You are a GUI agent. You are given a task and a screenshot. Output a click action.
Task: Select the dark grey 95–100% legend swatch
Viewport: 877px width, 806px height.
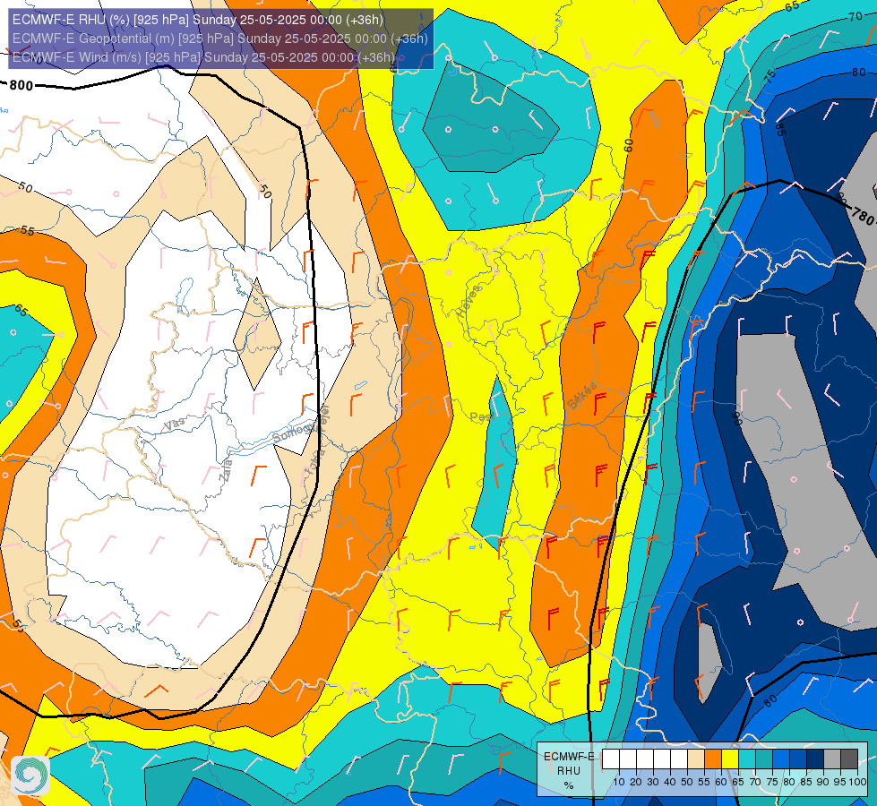point(849,759)
